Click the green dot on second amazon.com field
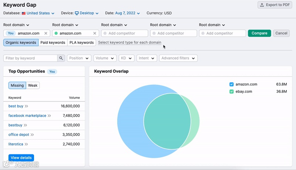This screenshot has height=170, width=296. [x=56, y=33]
